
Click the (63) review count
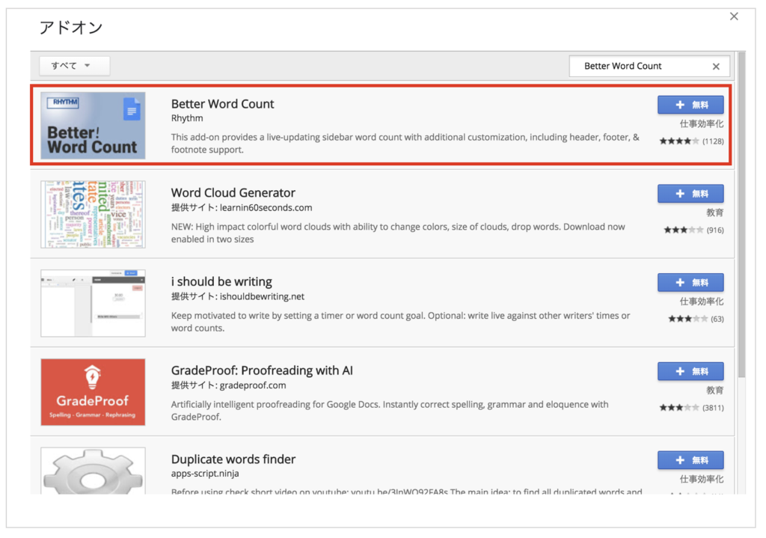(717, 320)
